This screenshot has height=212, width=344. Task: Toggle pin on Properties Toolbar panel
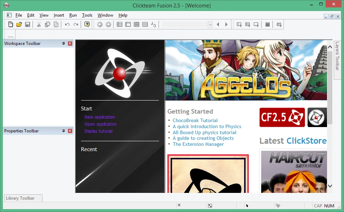point(63,131)
